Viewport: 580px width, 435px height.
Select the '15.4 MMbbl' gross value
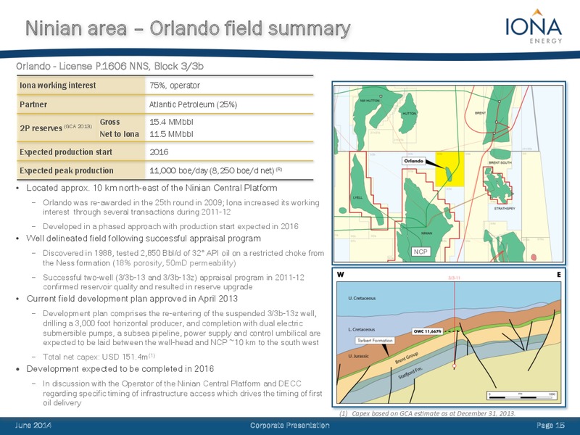click(171, 122)
